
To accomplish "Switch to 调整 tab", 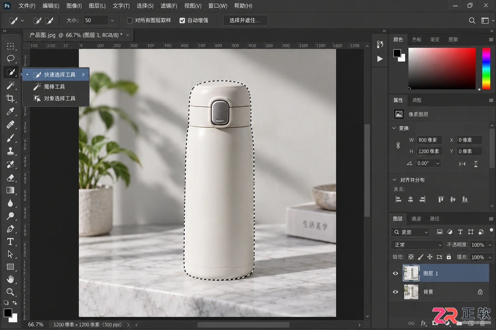I will pos(417,100).
